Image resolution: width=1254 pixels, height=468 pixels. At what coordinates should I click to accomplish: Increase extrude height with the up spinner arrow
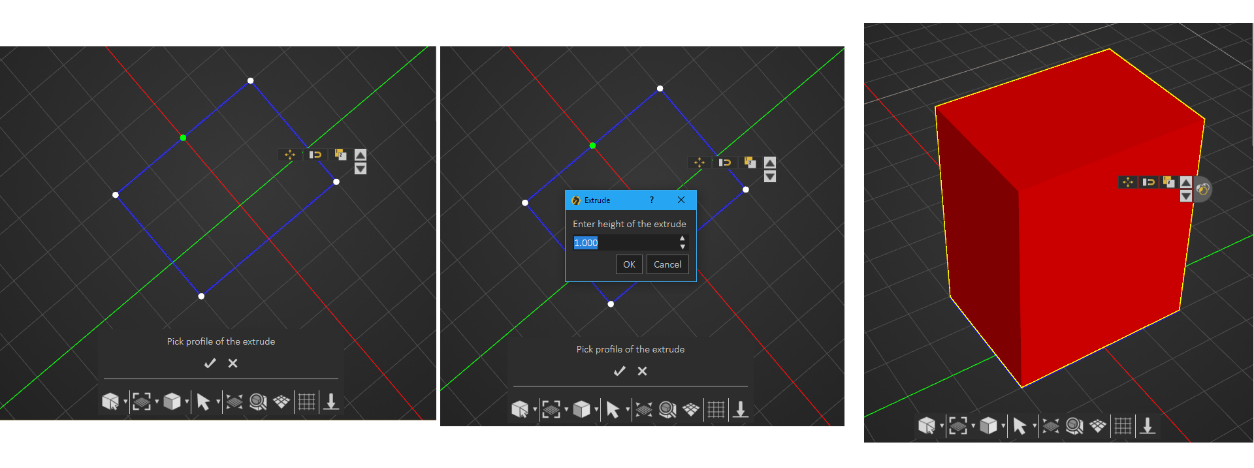[x=683, y=239]
